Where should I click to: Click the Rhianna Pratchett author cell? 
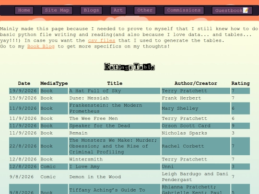coord(196,190)
